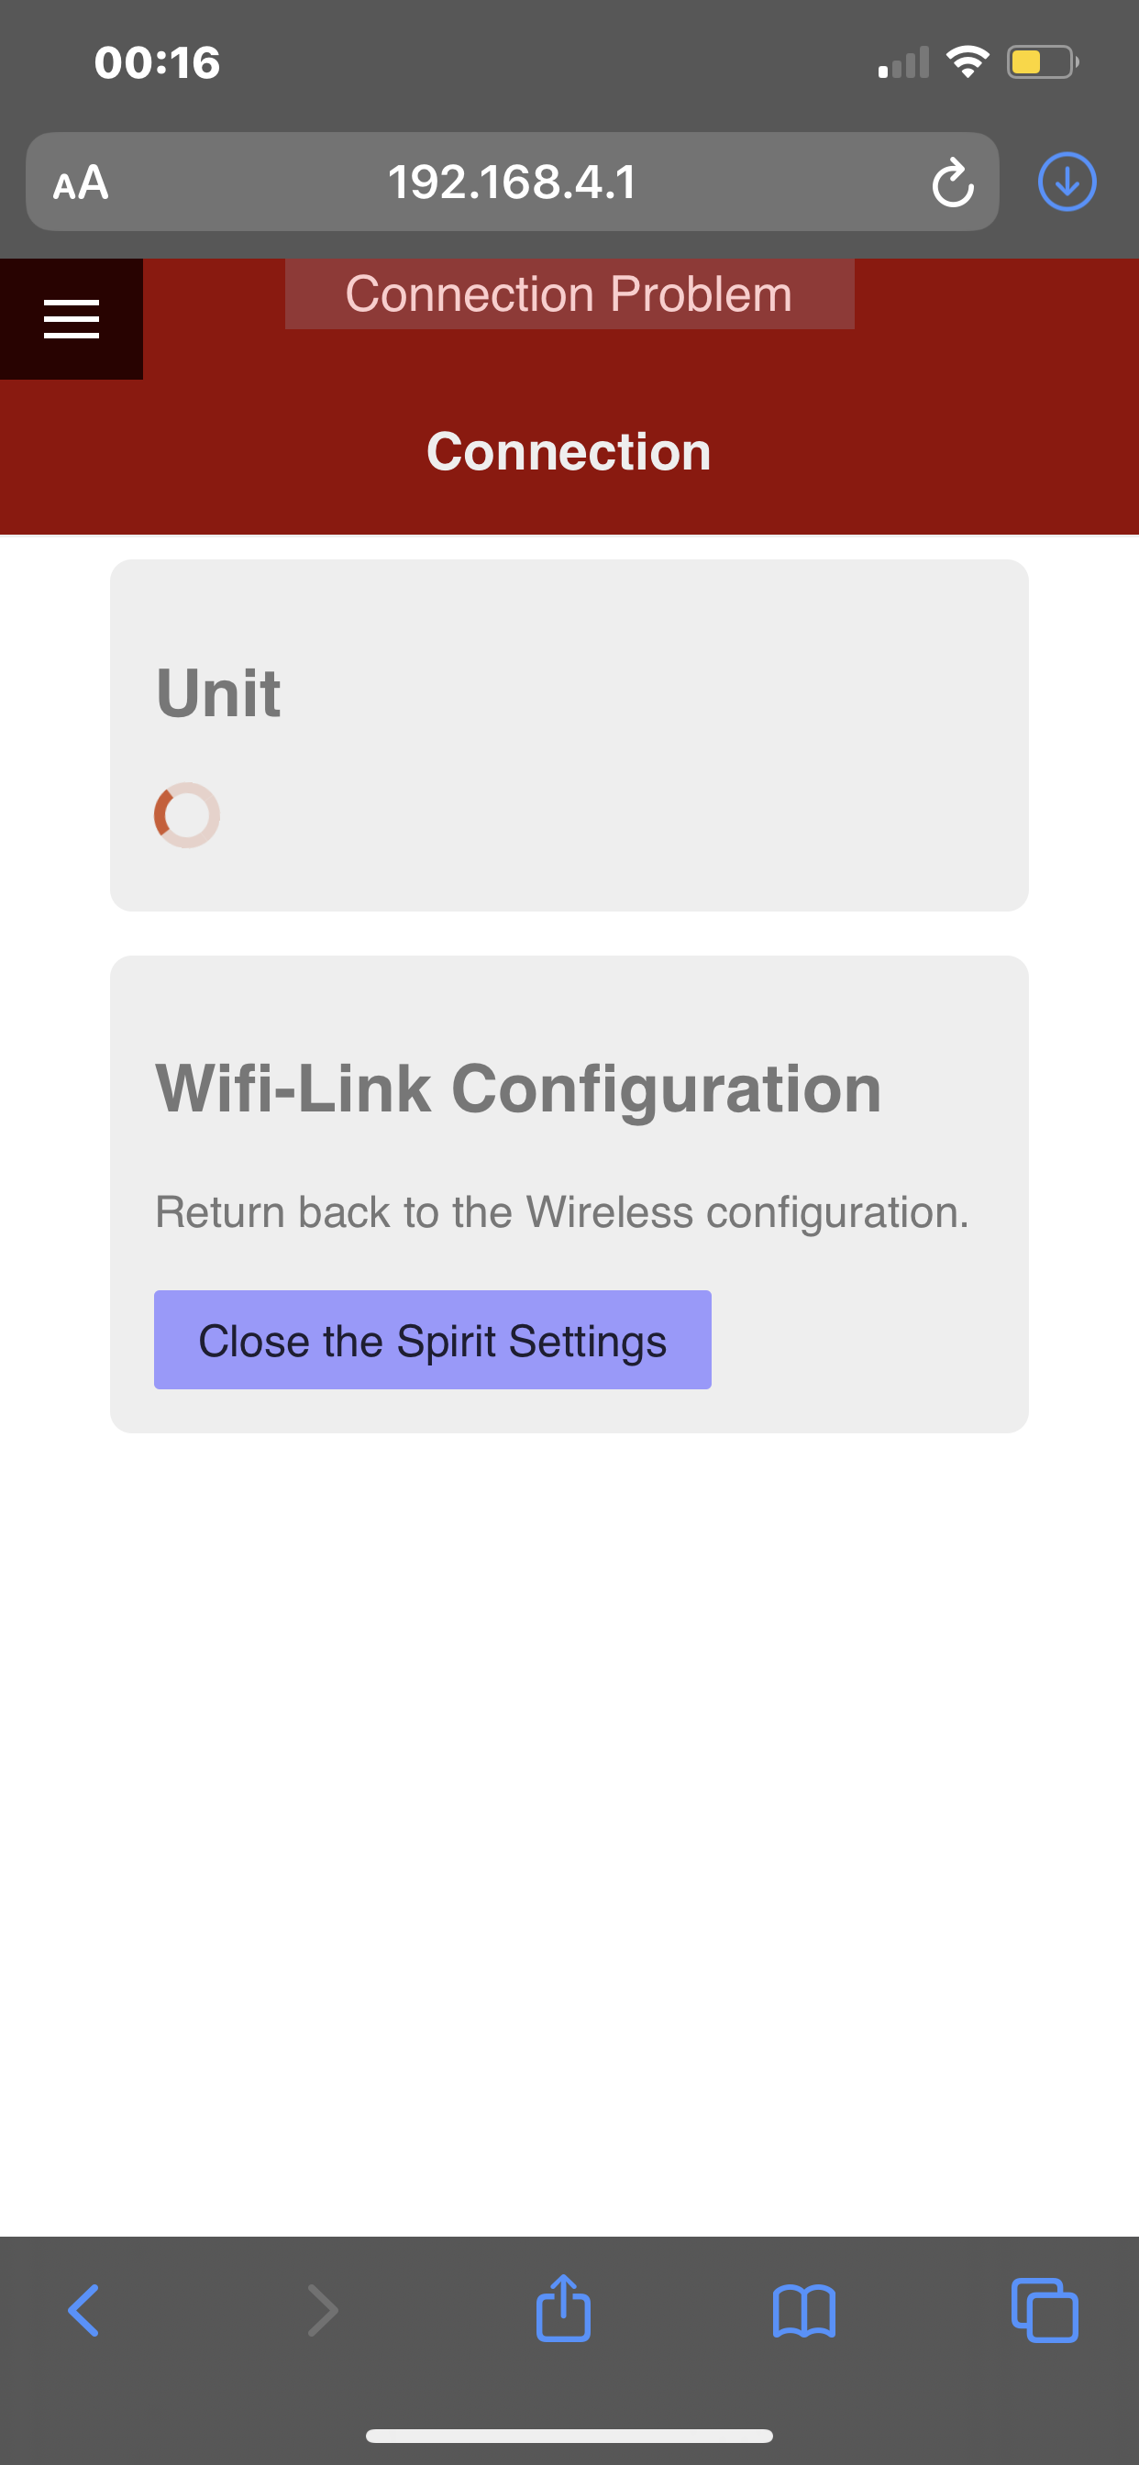Tap the Wi-Fi status icon

tap(968, 62)
